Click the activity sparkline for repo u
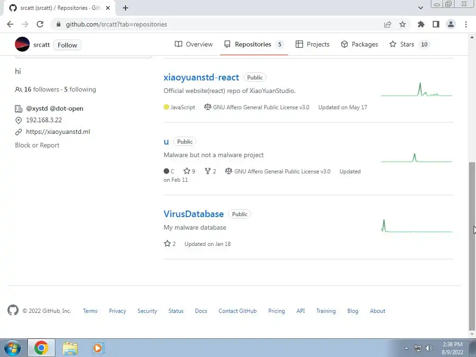The image size is (476, 357). [x=417, y=158]
